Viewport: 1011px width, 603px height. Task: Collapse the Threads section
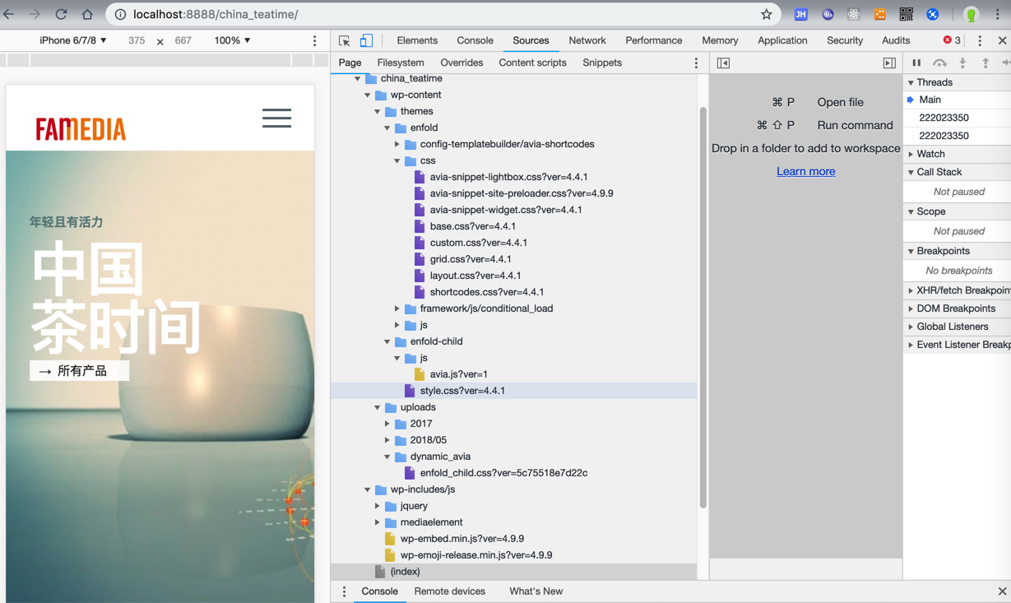pyautogui.click(x=911, y=82)
